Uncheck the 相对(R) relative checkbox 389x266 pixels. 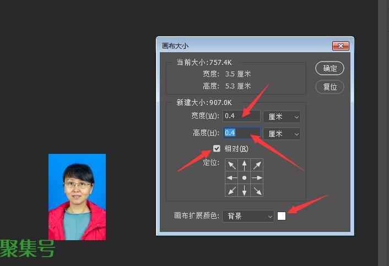217,148
